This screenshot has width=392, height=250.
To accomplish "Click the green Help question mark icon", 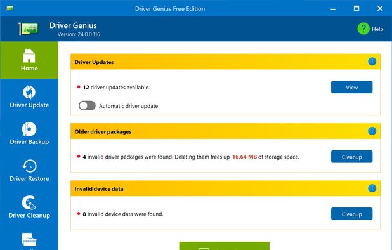I will pos(363,29).
